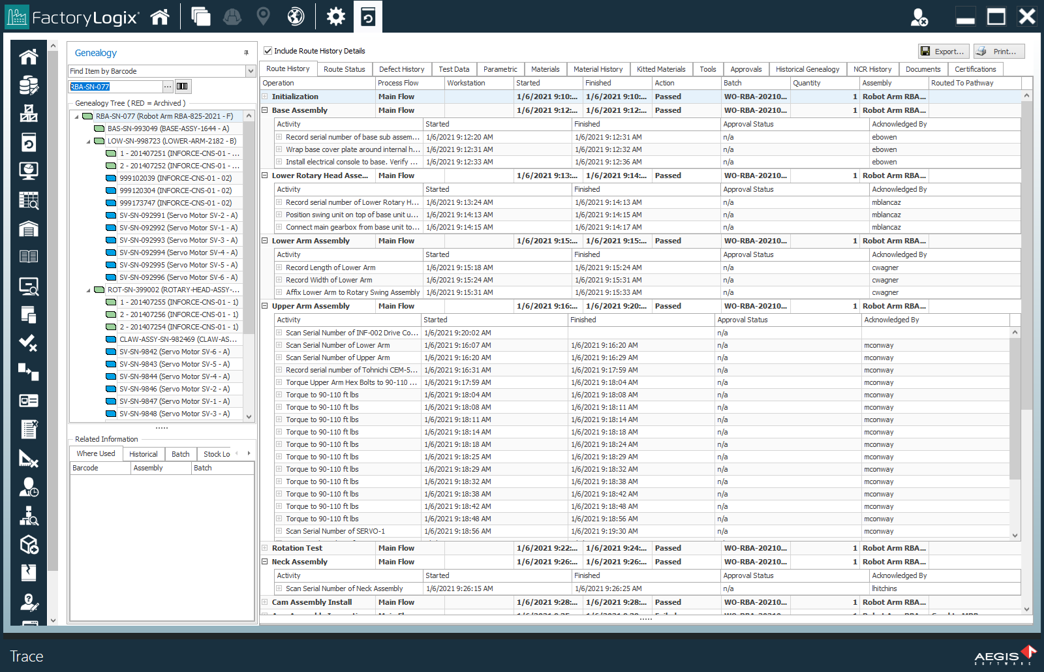Select the document search icon in the sidebar
Viewport: 1044px width, 672px height.
click(28, 287)
